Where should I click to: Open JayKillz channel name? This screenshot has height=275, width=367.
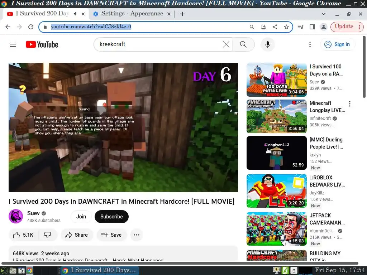(317, 193)
